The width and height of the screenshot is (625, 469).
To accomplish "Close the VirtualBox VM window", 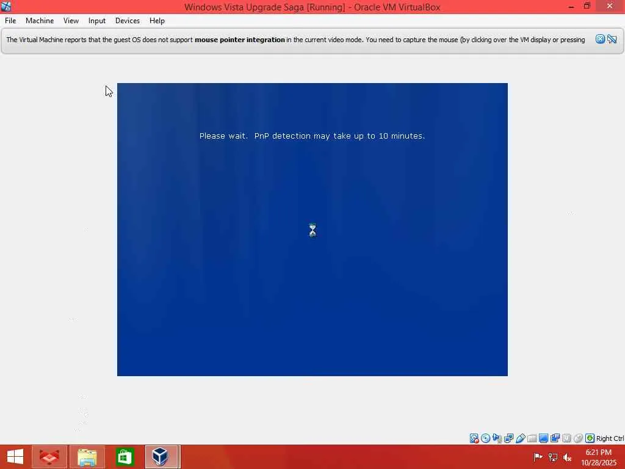I will pyautogui.click(x=610, y=6).
